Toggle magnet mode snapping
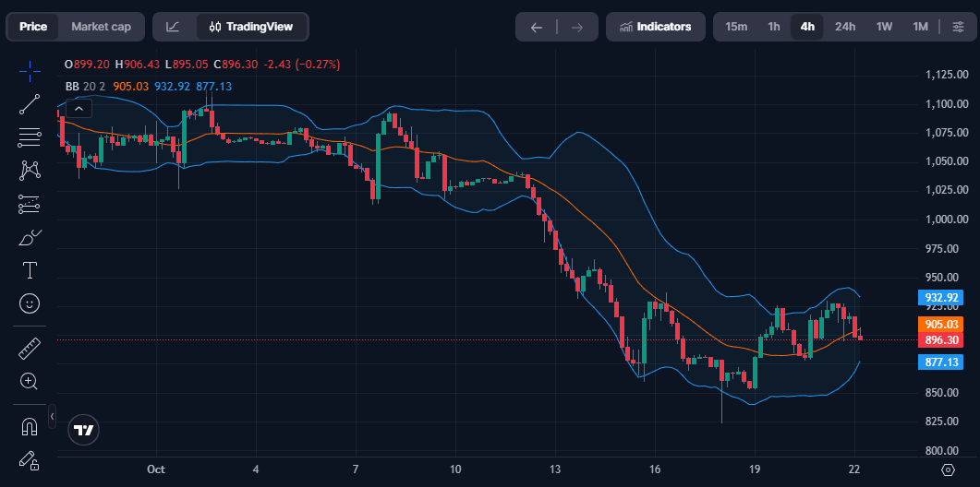This screenshot has height=487, width=980. [x=30, y=426]
